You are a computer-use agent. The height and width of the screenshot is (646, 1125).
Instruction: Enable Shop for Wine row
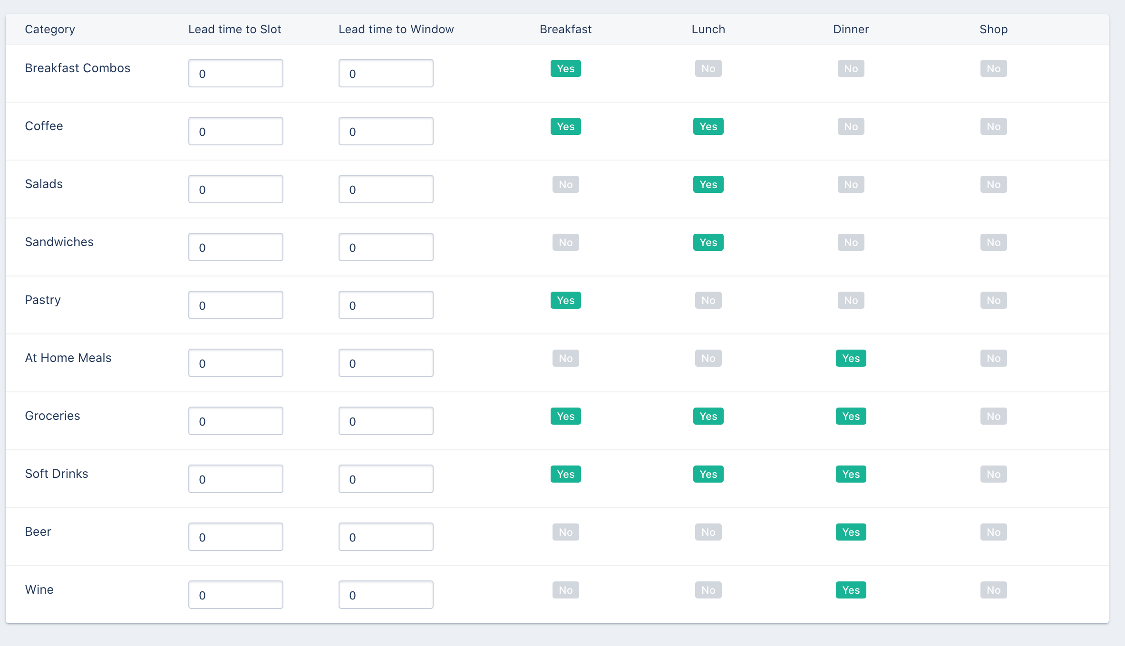(993, 590)
